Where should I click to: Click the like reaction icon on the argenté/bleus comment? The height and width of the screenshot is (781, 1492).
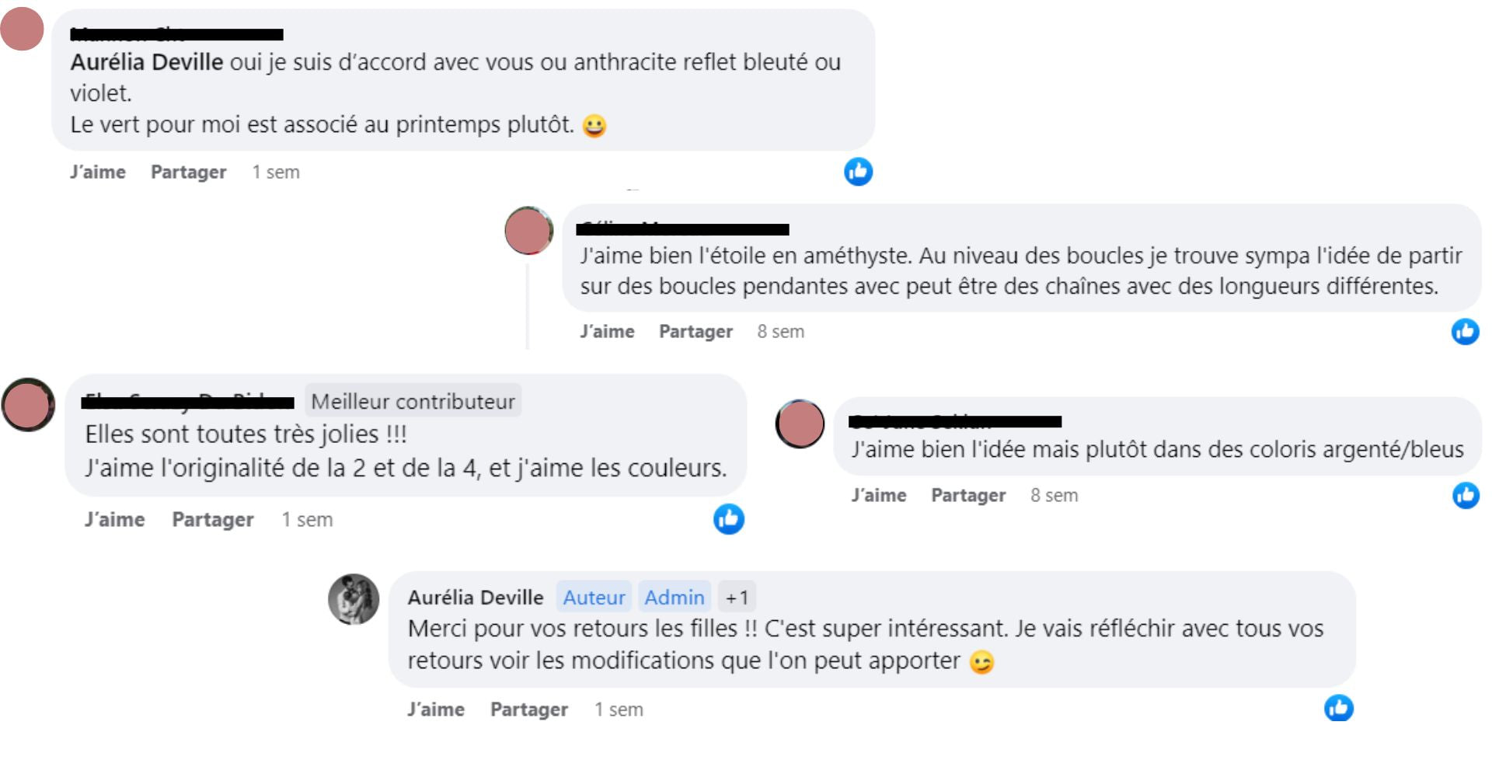[1466, 495]
